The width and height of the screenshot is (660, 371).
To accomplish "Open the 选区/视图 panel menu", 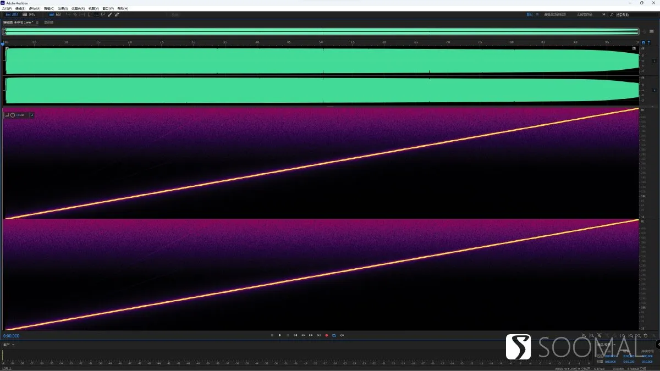I will pyautogui.click(x=614, y=345).
